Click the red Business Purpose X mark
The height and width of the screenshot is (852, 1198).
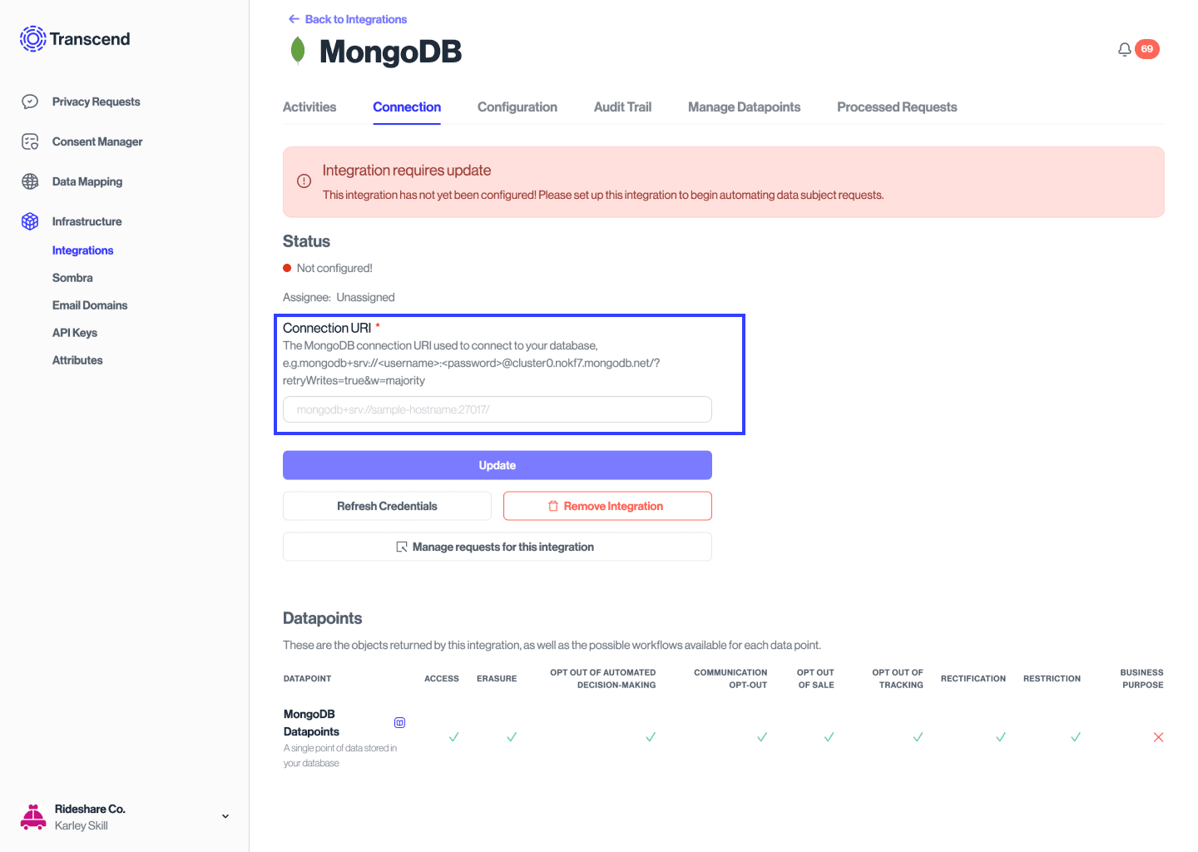click(x=1158, y=737)
